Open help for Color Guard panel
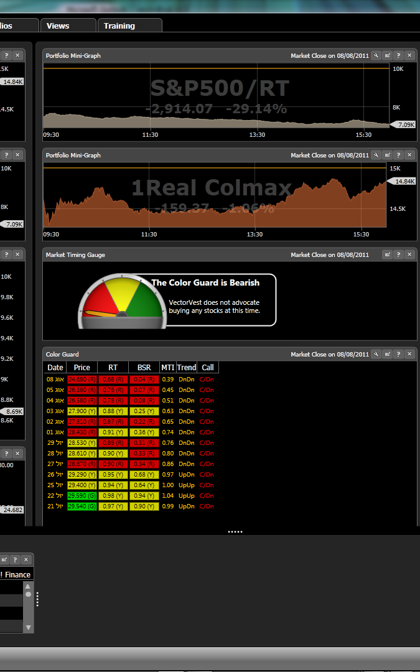420x672 pixels. (x=398, y=353)
